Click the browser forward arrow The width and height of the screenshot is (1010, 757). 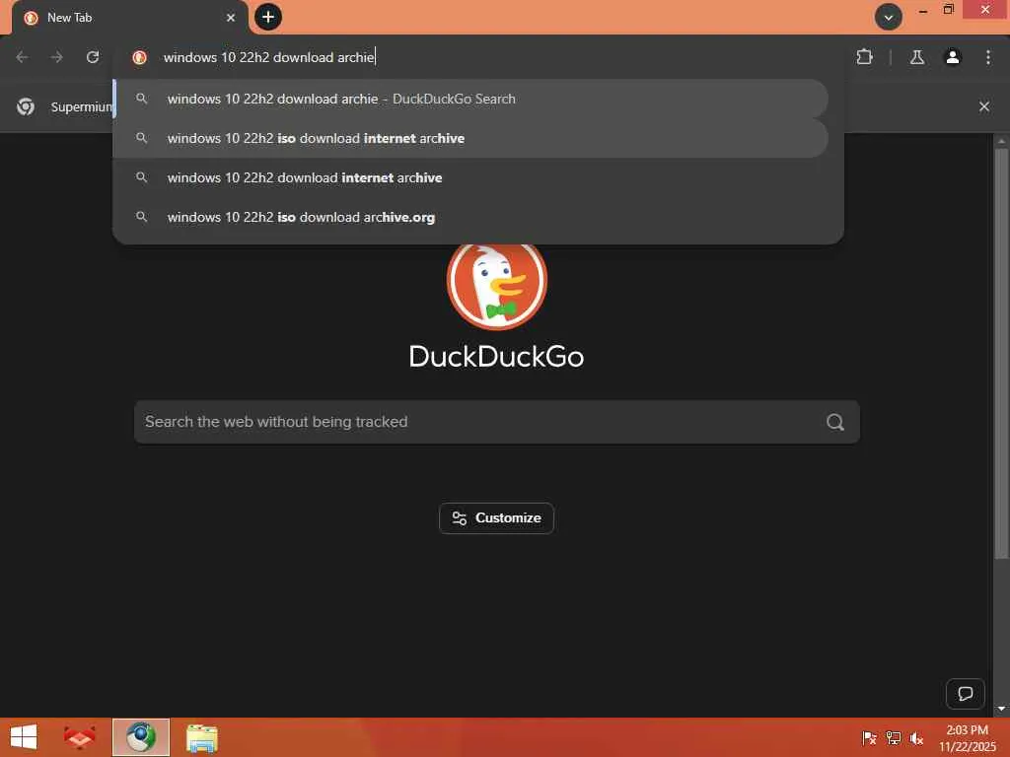click(x=56, y=57)
